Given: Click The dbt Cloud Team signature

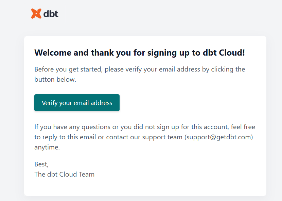Looking at the screenshot, I should [65, 175].
